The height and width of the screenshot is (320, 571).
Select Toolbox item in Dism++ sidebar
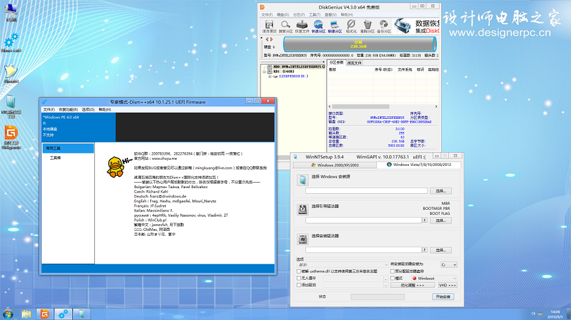coord(55,158)
